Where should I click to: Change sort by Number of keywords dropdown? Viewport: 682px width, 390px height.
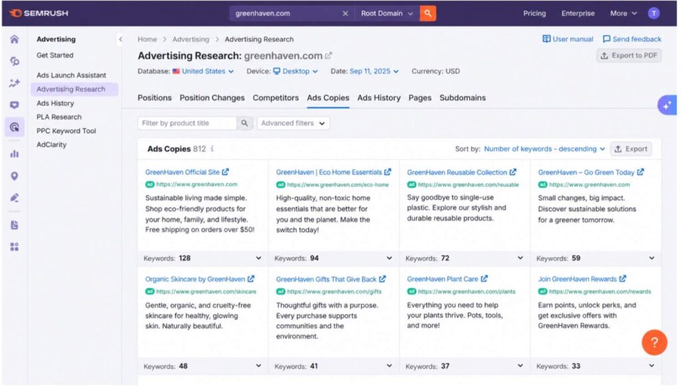(x=545, y=149)
